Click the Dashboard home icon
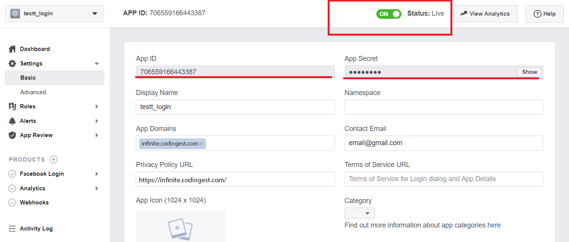The height and width of the screenshot is (242, 569). coord(13,49)
